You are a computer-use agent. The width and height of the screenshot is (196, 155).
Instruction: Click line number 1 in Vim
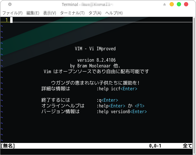[7, 20]
